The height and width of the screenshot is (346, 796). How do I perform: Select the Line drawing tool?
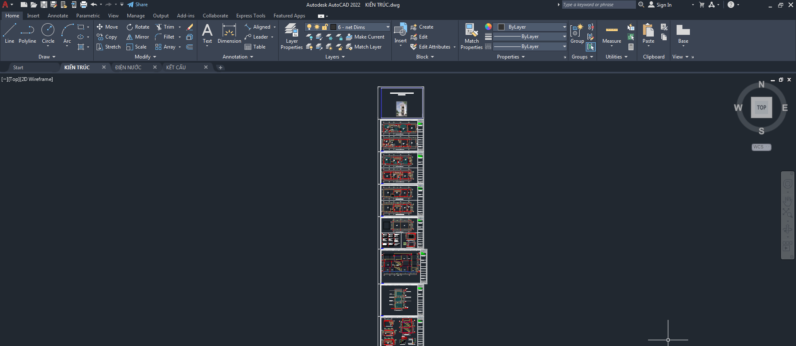click(10, 33)
